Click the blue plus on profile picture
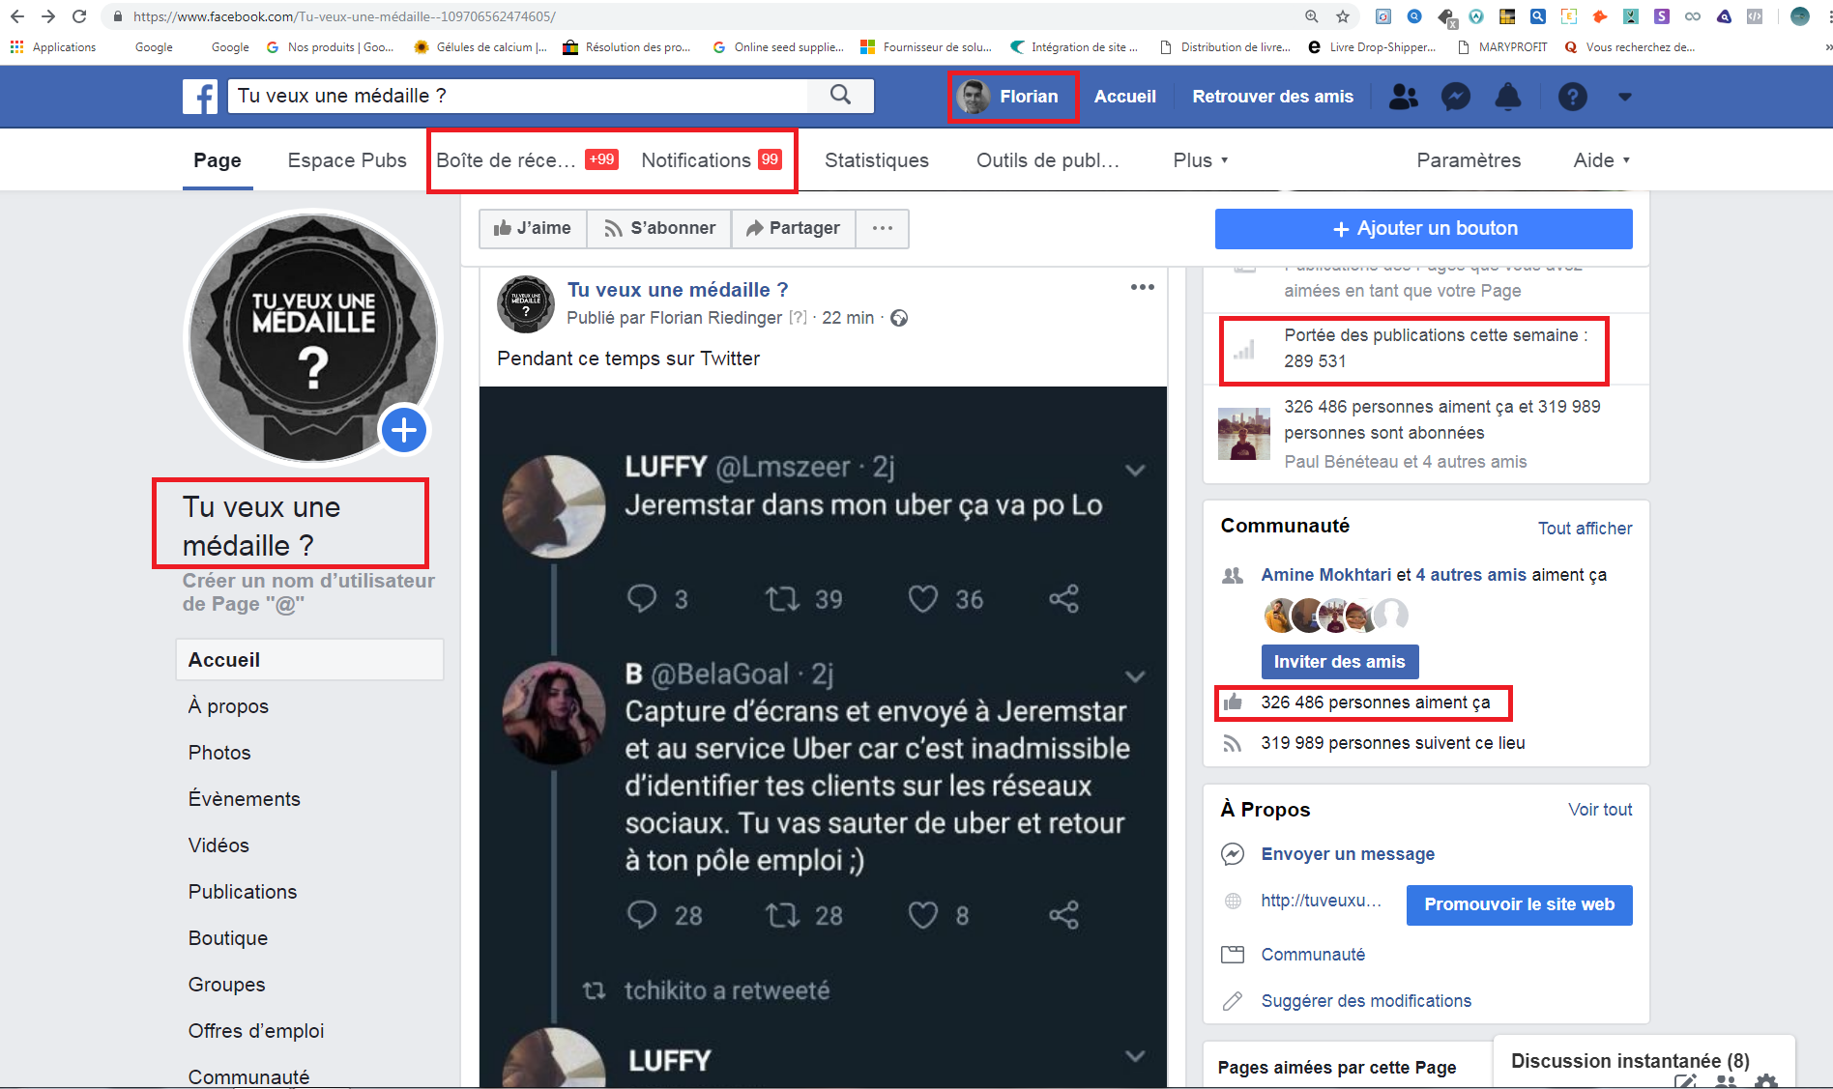The image size is (1833, 1089). (x=404, y=430)
